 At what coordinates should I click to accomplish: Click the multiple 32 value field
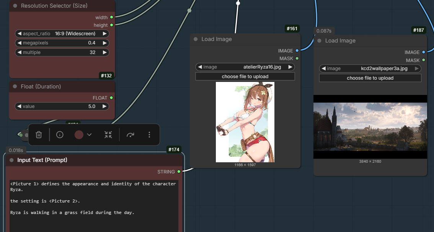coord(62,52)
